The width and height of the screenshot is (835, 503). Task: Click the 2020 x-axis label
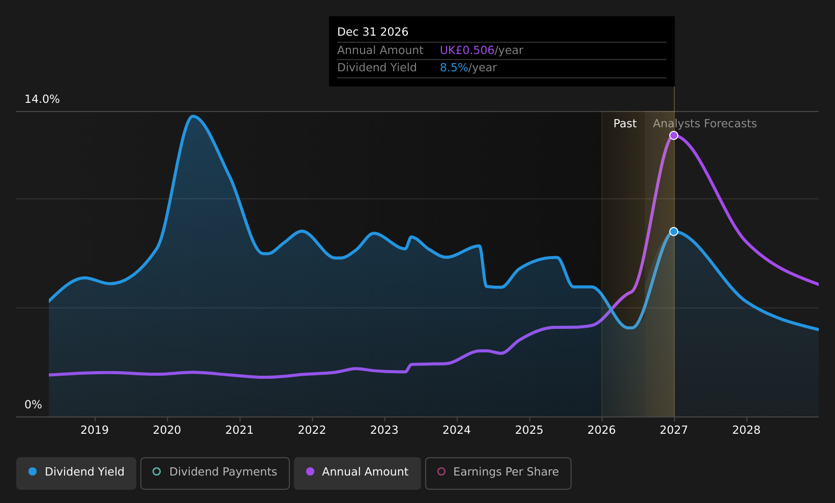coord(167,430)
